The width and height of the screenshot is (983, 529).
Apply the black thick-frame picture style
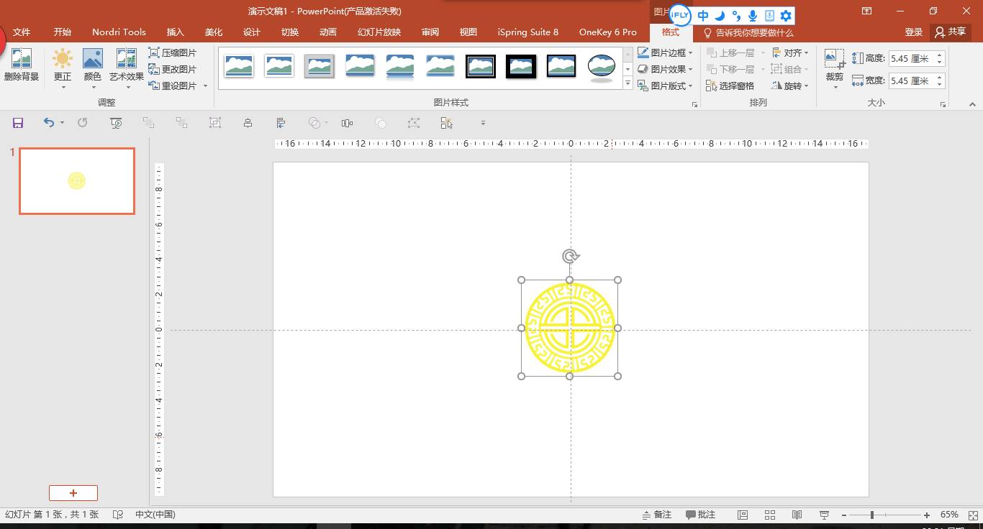tap(520, 65)
